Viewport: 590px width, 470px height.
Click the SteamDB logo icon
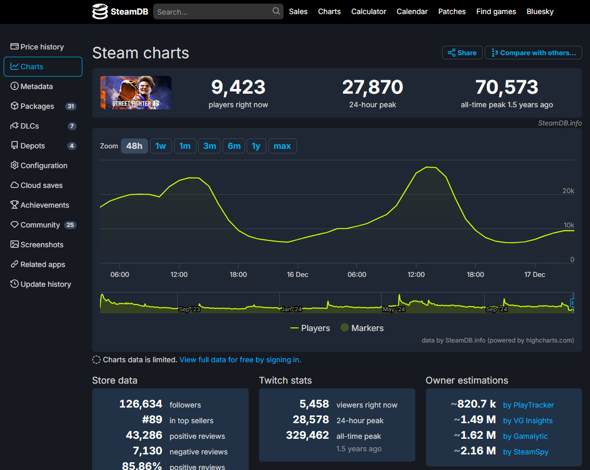tap(100, 11)
